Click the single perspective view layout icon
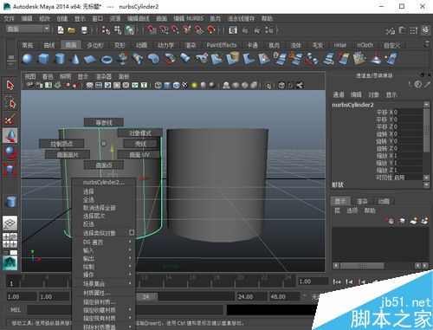Viewport: 433px width, 330px height. [10, 223]
